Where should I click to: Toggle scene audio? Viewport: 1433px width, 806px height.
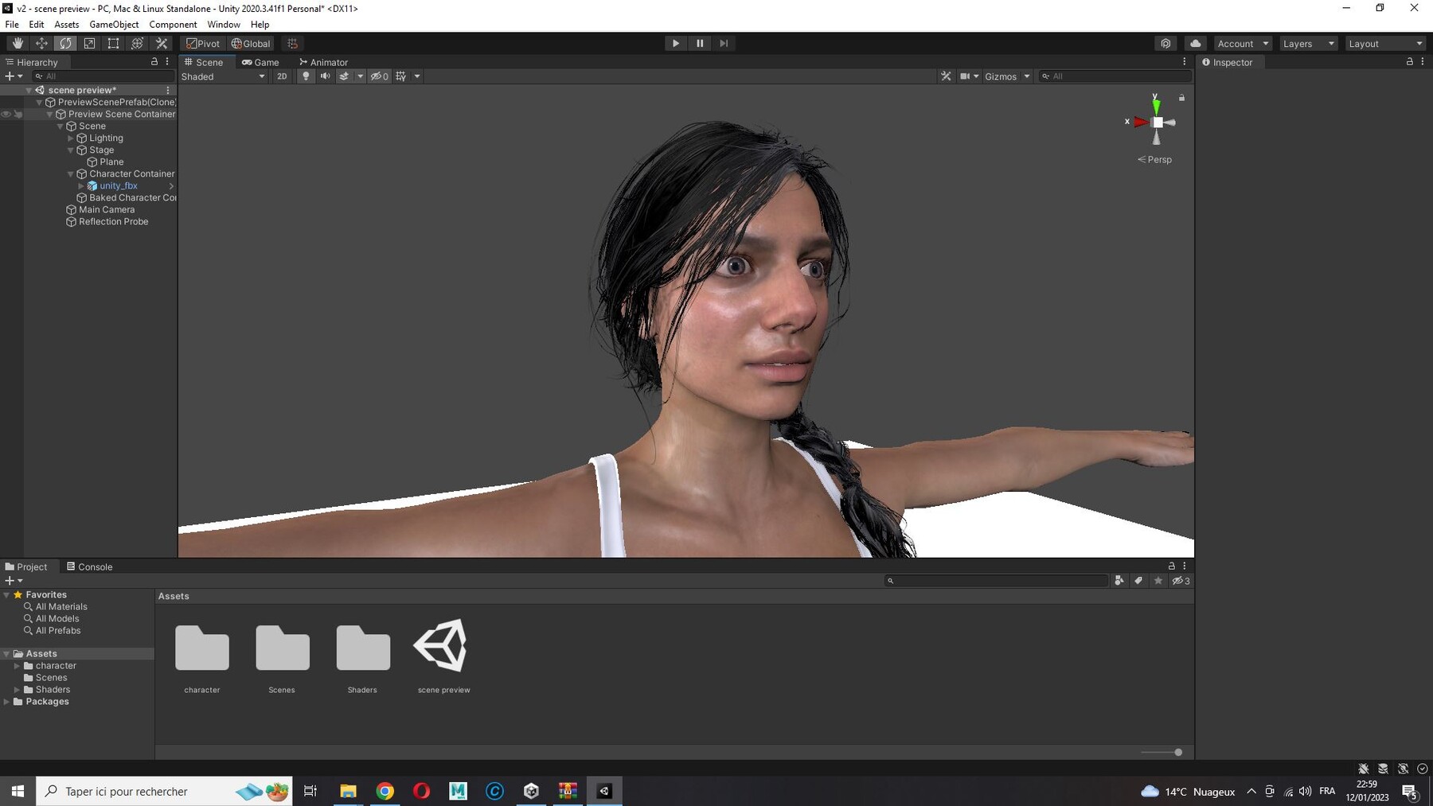point(325,76)
